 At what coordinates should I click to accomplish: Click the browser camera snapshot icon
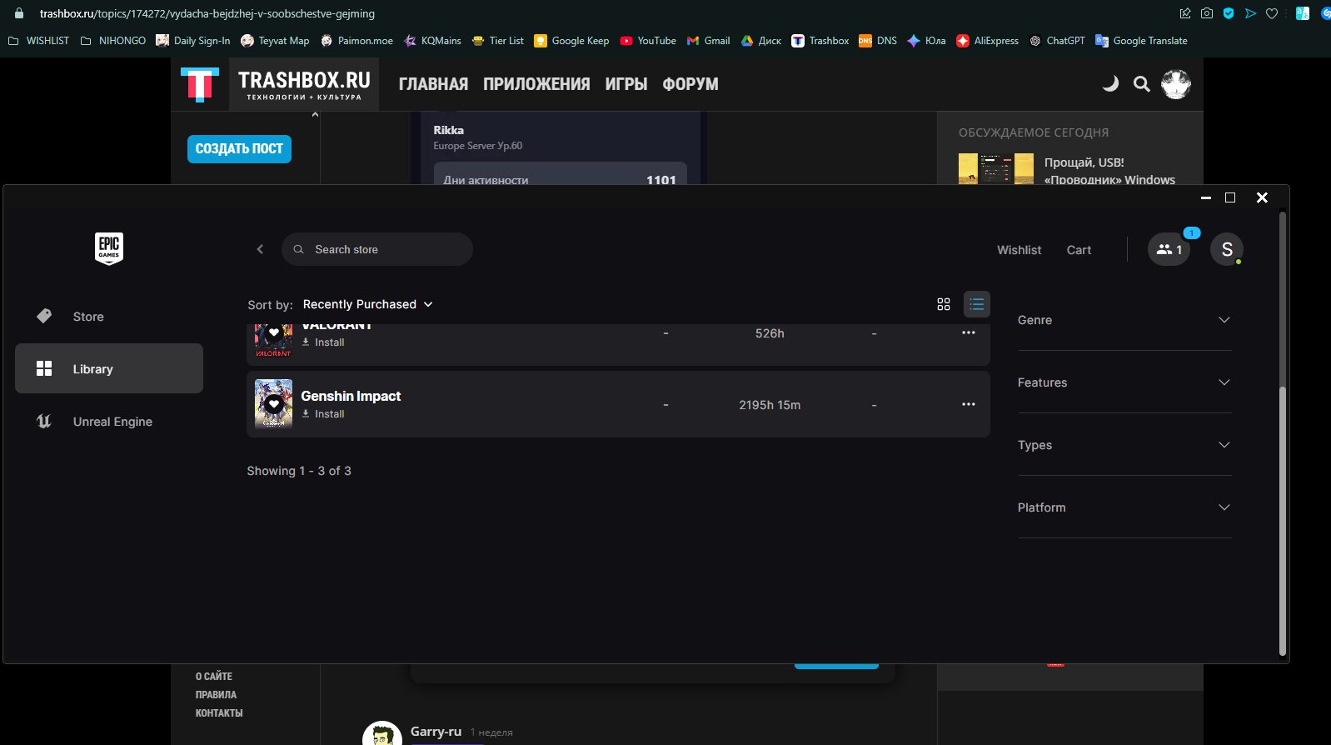click(x=1207, y=13)
